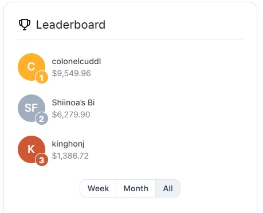Switch leaderboard to Week view
This screenshot has height=213, width=263.
tap(98, 188)
